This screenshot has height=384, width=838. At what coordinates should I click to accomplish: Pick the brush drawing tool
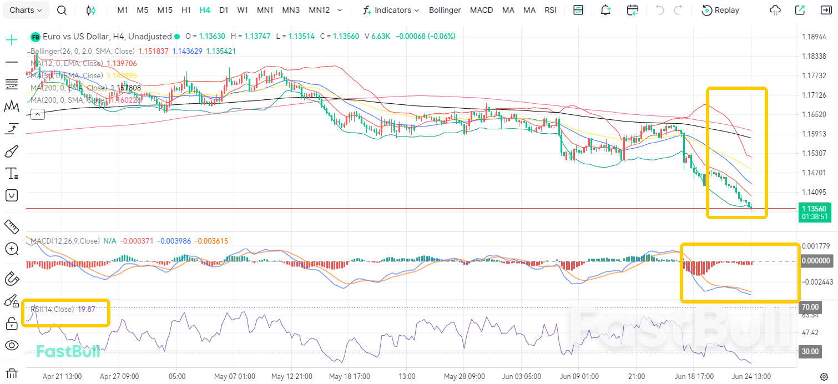(x=12, y=151)
